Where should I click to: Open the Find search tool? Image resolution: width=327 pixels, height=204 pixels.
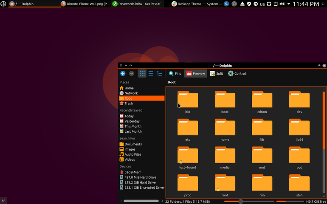point(175,73)
